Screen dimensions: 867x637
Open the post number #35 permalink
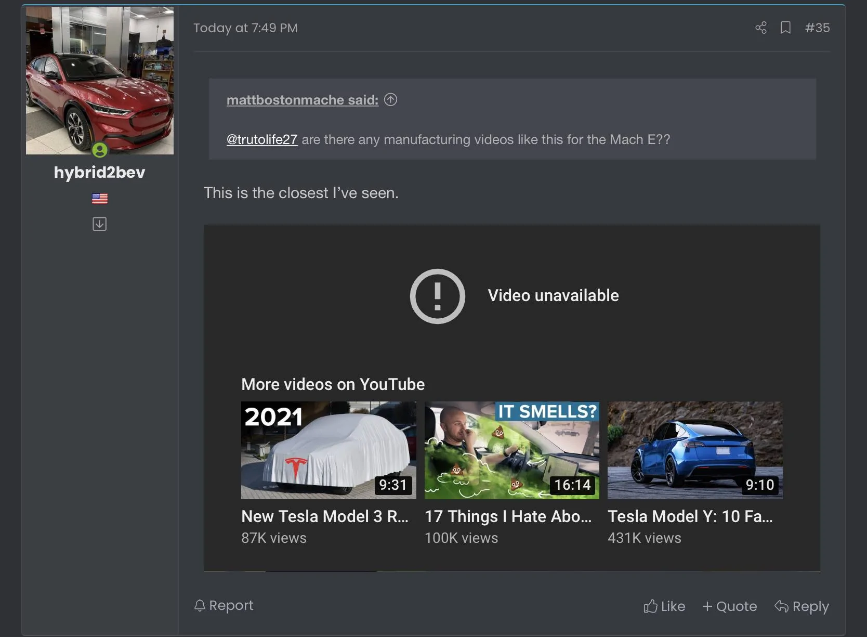tap(817, 28)
